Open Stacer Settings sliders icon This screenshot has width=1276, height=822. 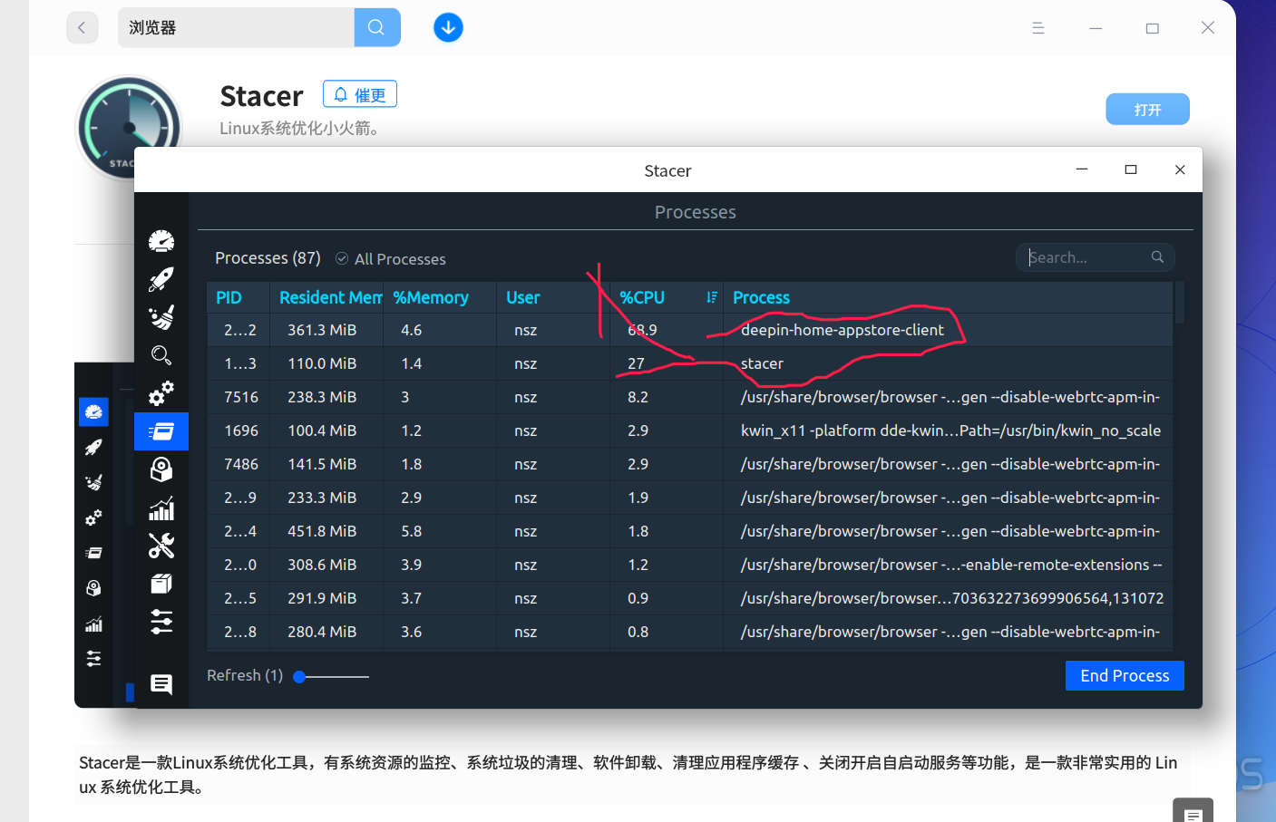[161, 622]
